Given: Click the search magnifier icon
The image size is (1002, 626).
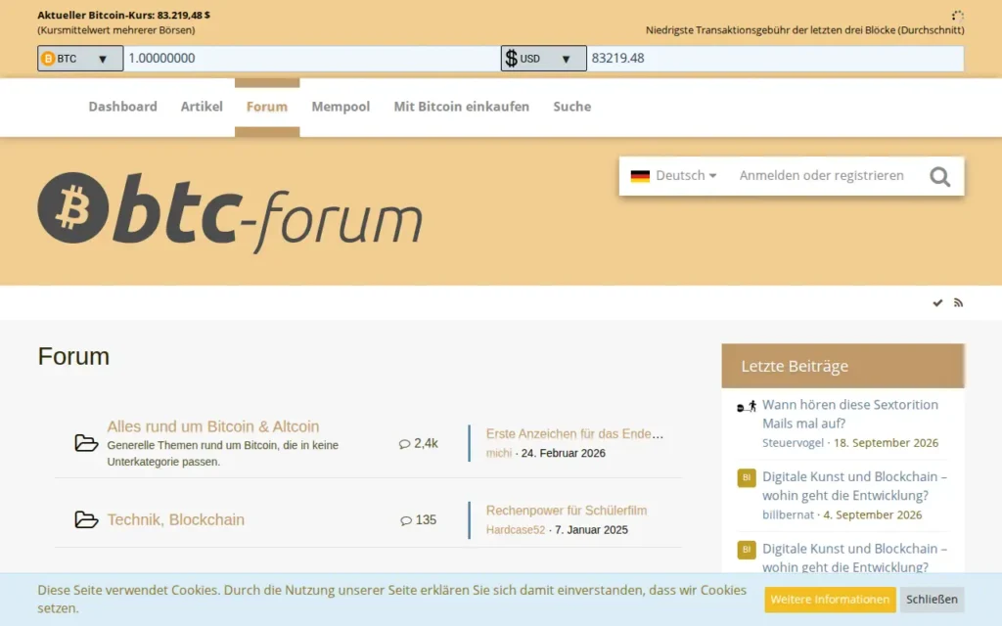Looking at the screenshot, I should (939, 176).
